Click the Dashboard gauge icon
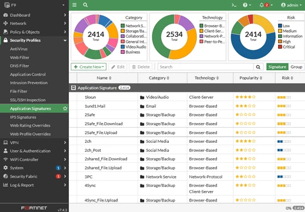305x212 pixels. [x=6, y=15]
